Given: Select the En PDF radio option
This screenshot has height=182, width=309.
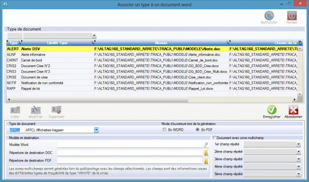Looking at the screenshot, I should (197, 130).
